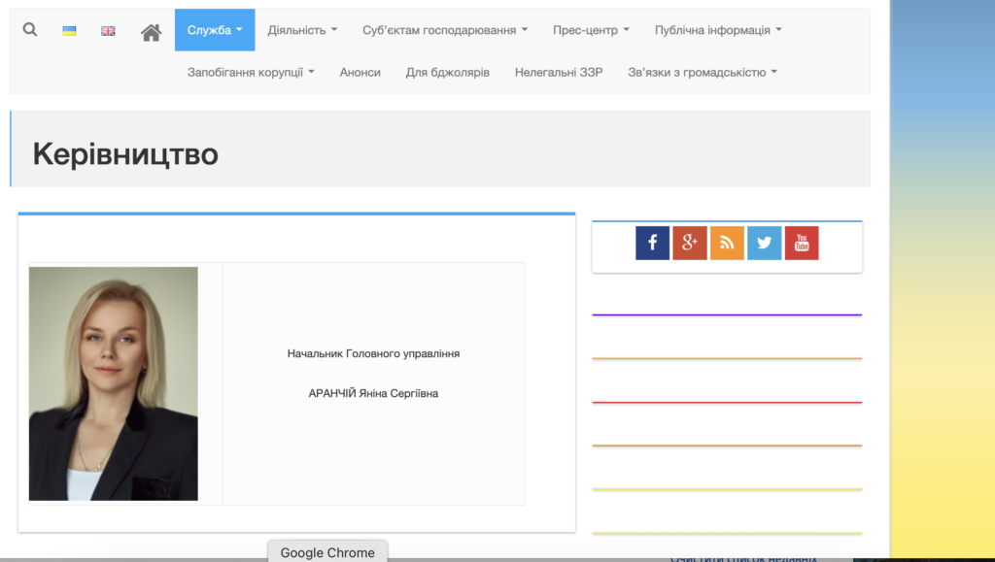Open the Анонси menu item

(x=360, y=72)
